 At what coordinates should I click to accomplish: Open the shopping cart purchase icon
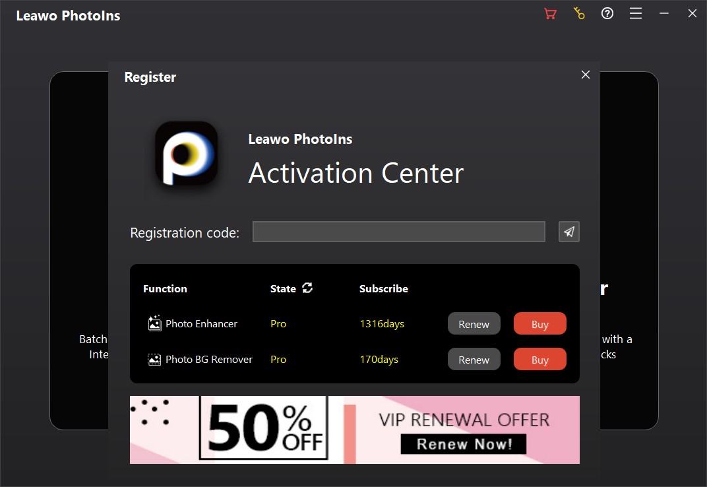[550, 14]
